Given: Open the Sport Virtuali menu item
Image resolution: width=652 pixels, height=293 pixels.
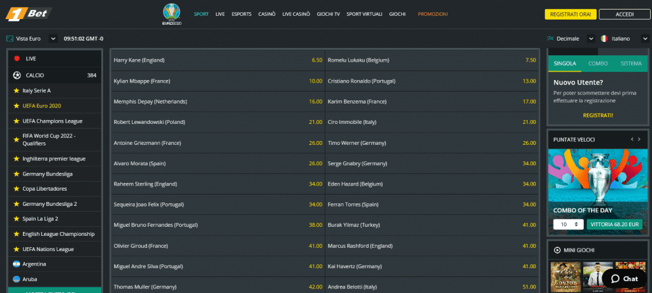Looking at the screenshot, I should pos(364,14).
